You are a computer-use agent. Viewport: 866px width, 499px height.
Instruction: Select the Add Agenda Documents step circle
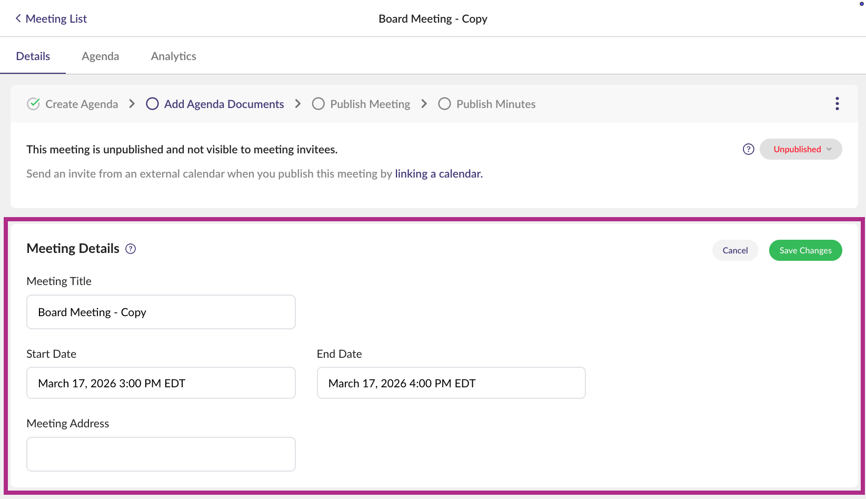[152, 104]
